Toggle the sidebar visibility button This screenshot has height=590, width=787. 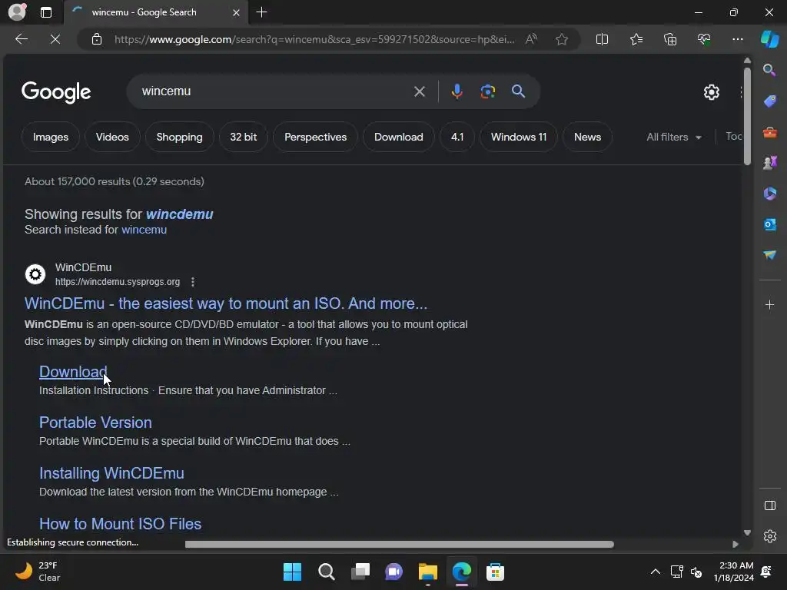pyautogui.click(x=769, y=505)
